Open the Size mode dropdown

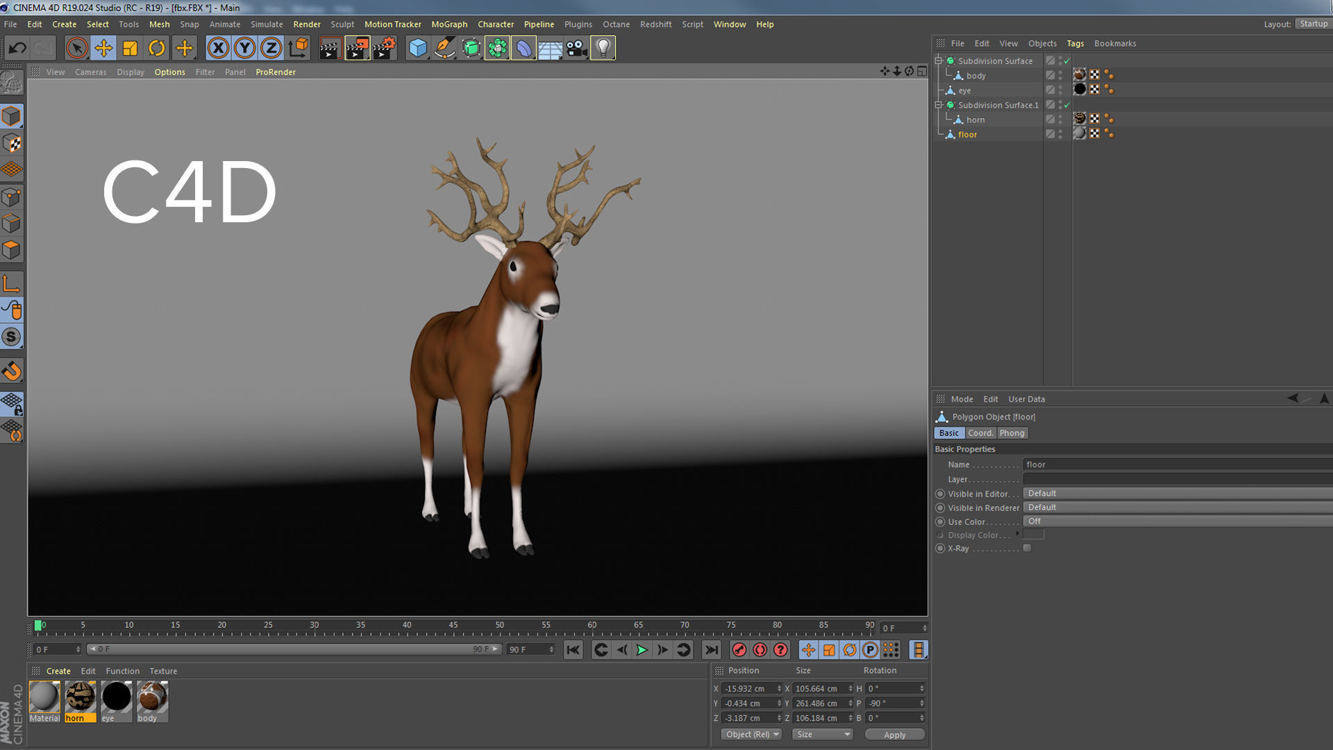pos(823,734)
